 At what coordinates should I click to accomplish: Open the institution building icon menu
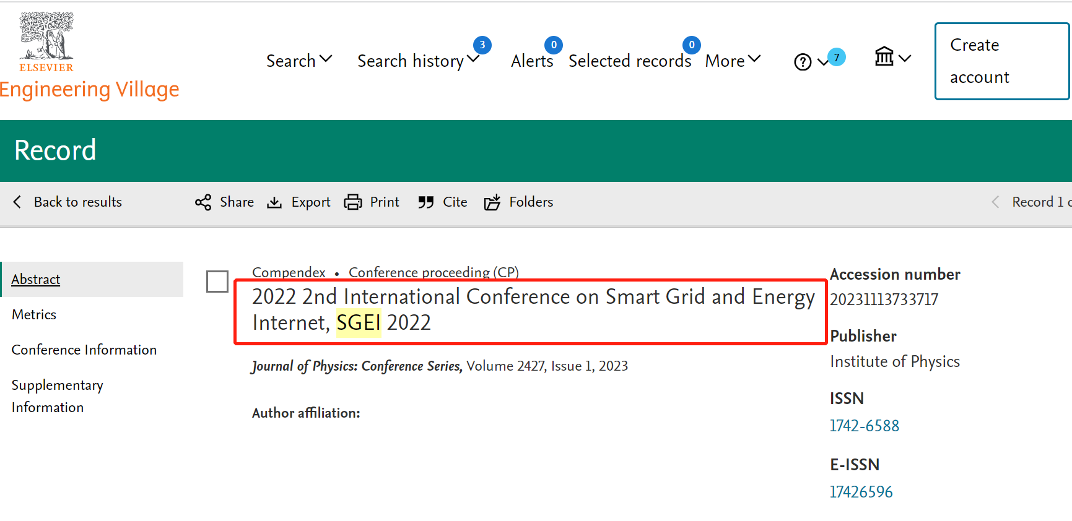point(884,57)
